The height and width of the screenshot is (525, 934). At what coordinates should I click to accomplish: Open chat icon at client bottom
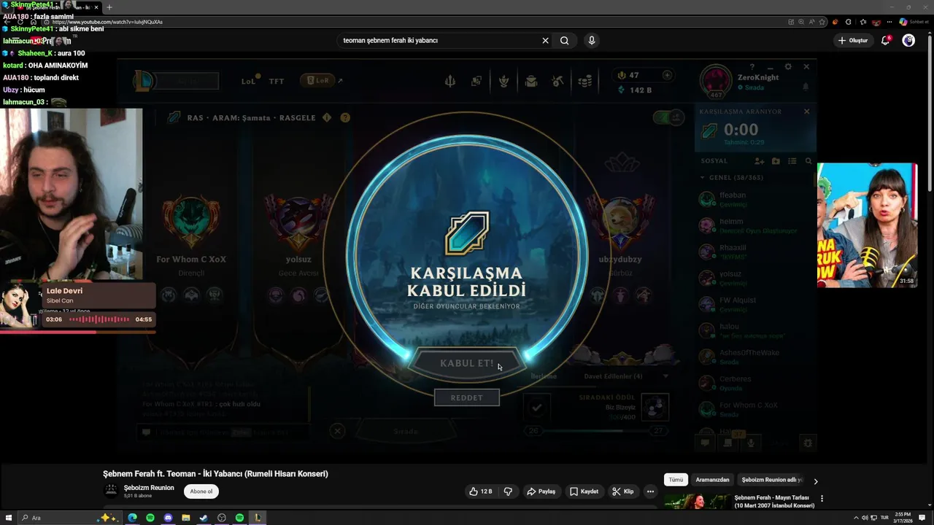705,443
